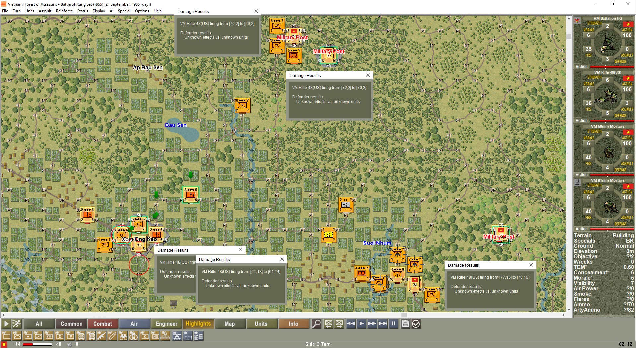636x348 pixels.
Task: Click the running soldier movement icon
Action: 16,324
